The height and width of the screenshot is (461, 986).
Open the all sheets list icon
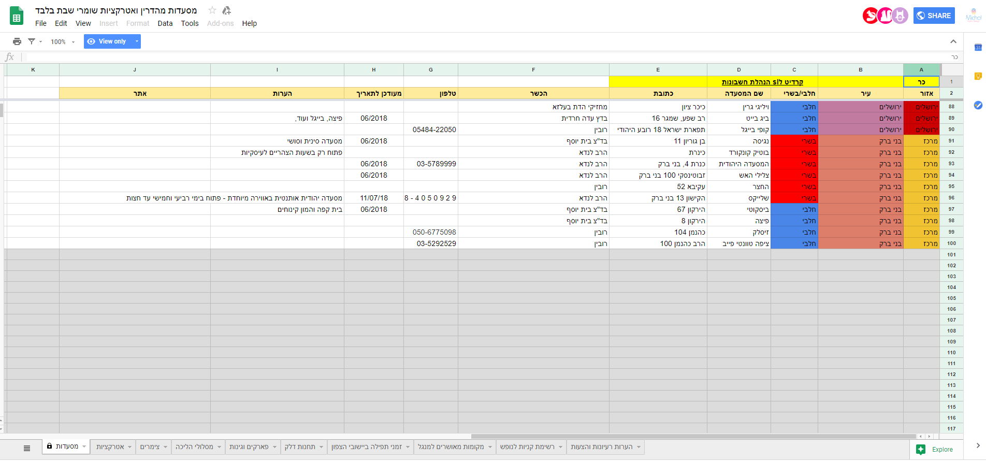(27, 448)
